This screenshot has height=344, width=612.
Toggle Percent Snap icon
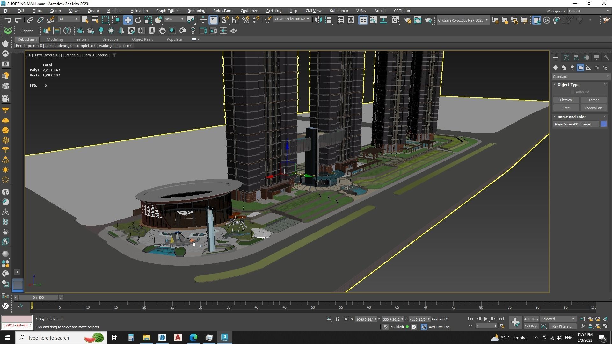tap(245, 20)
